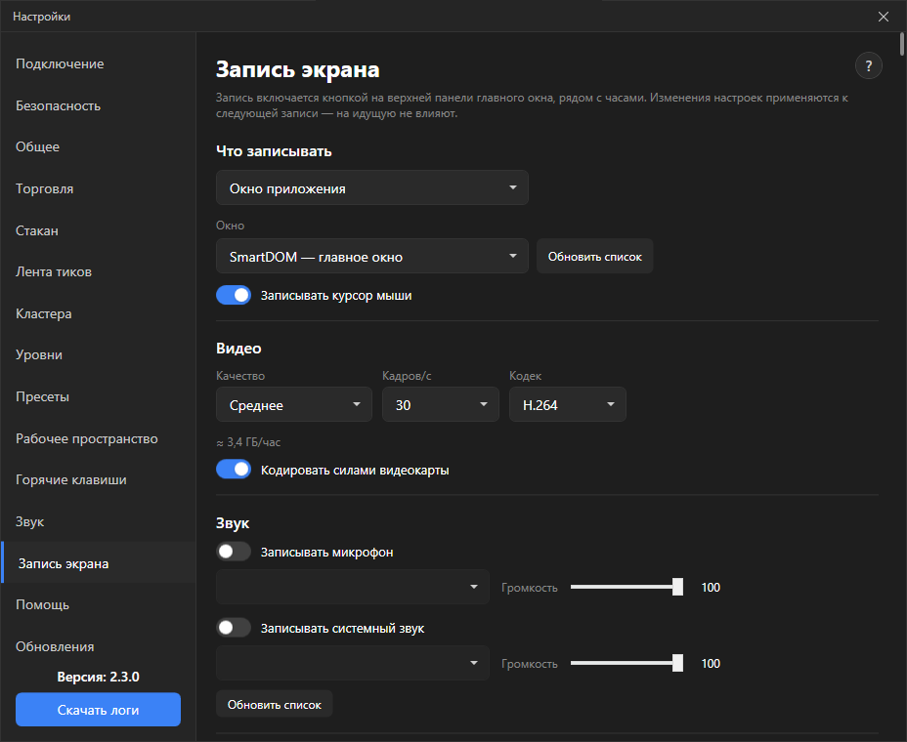907x742 pixels.
Task: Click the microphone Громкость slider handle
Action: (x=677, y=587)
